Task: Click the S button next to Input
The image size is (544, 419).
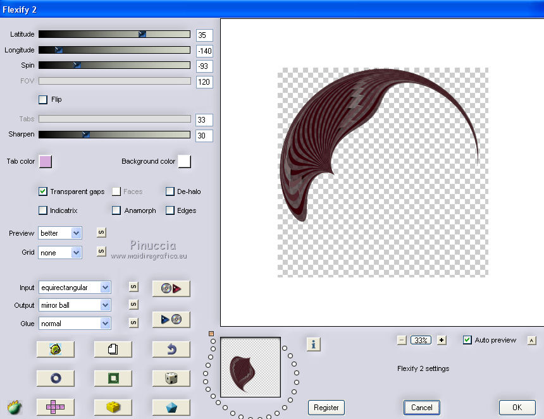Action: 133,287
